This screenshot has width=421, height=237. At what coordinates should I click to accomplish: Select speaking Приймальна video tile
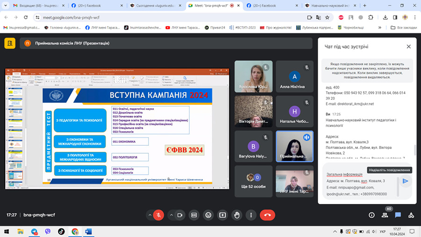point(295,147)
